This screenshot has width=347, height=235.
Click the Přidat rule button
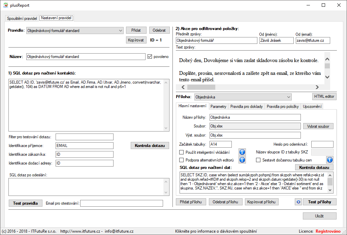point(136,30)
